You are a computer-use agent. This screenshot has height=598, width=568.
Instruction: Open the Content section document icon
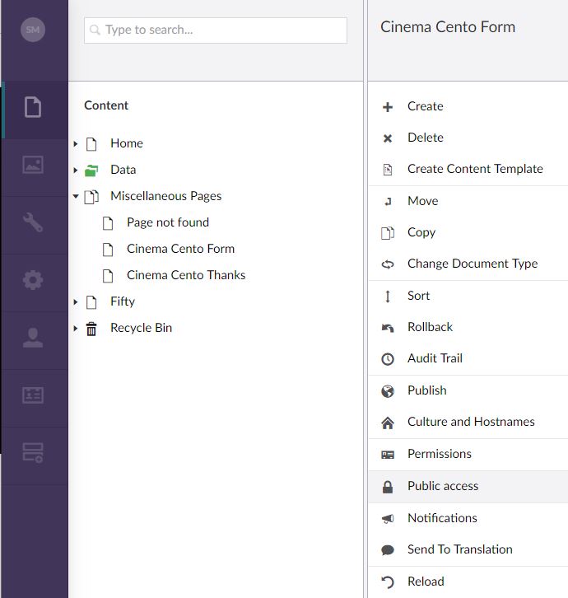(33, 107)
